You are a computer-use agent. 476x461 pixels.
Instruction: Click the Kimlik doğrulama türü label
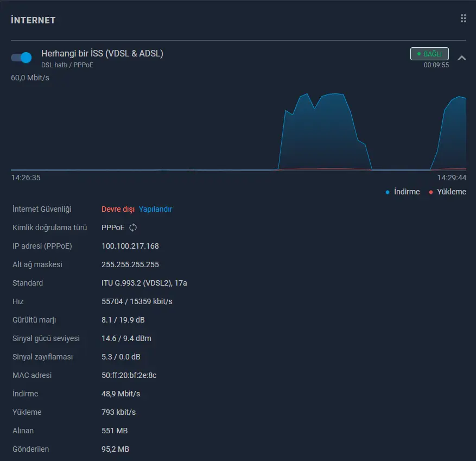coord(50,228)
